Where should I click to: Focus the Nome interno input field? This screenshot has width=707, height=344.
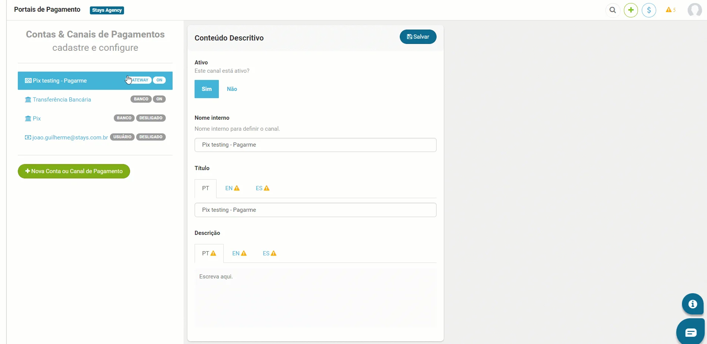(x=315, y=145)
